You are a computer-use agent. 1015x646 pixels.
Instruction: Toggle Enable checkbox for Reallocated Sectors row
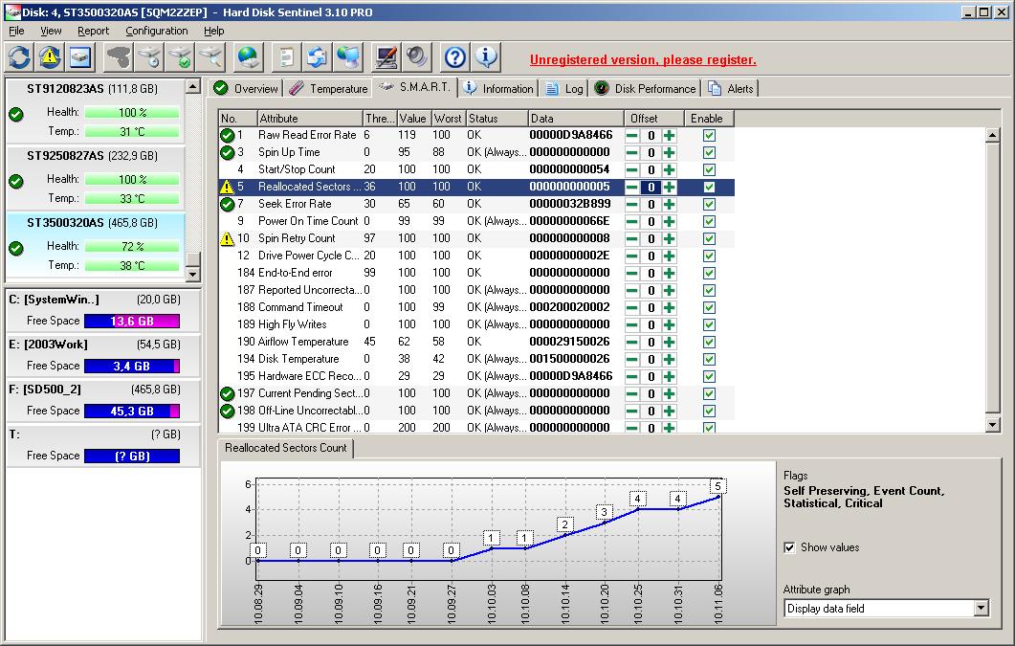710,187
